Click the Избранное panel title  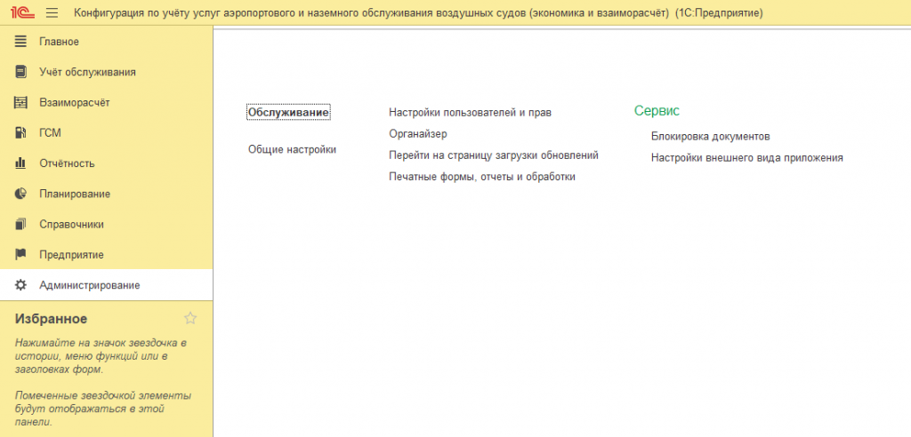tap(51, 318)
